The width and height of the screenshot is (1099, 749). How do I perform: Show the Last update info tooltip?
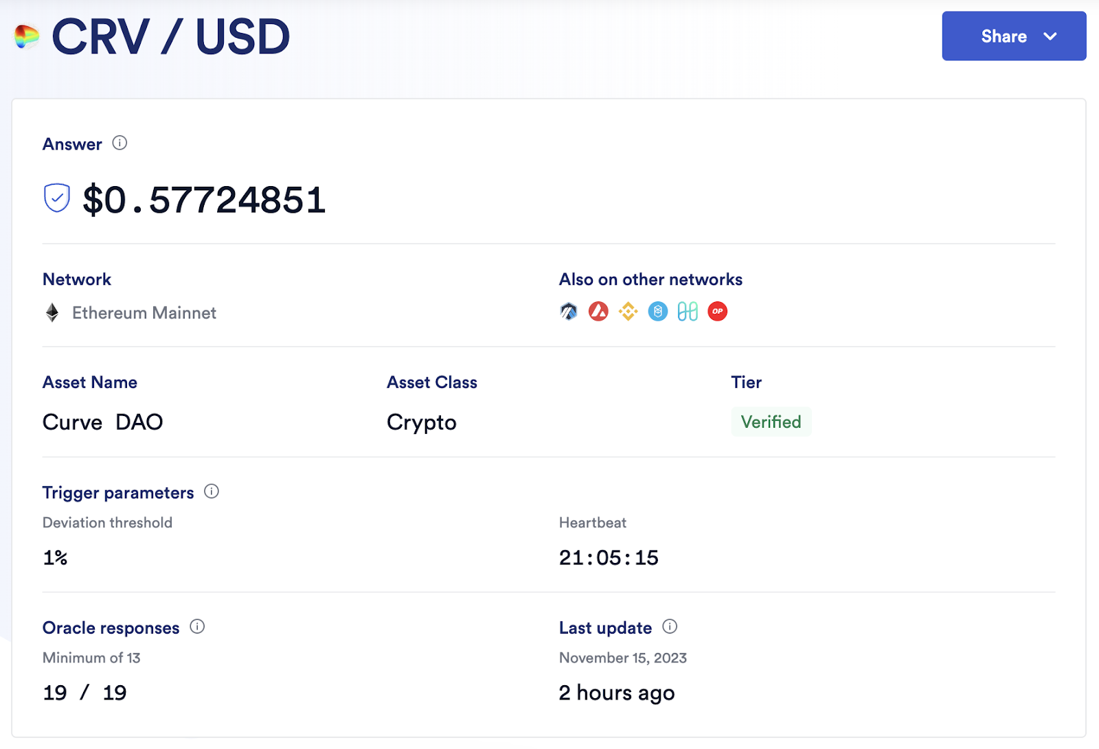click(670, 627)
